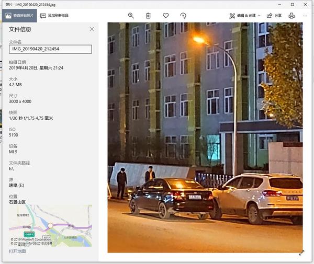The width and height of the screenshot is (314, 264).
Task: Click the zoom magnifier icon
Action: pyautogui.click(x=131, y=16)
